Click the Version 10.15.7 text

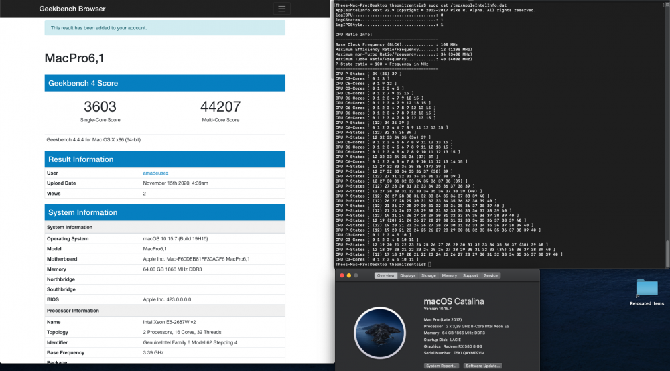click(x=438, y=309)
